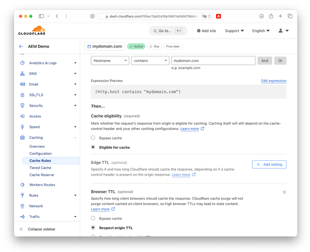Open Caching Overview page
This screenshot has height=252, width=310.
tap(37, 146)
